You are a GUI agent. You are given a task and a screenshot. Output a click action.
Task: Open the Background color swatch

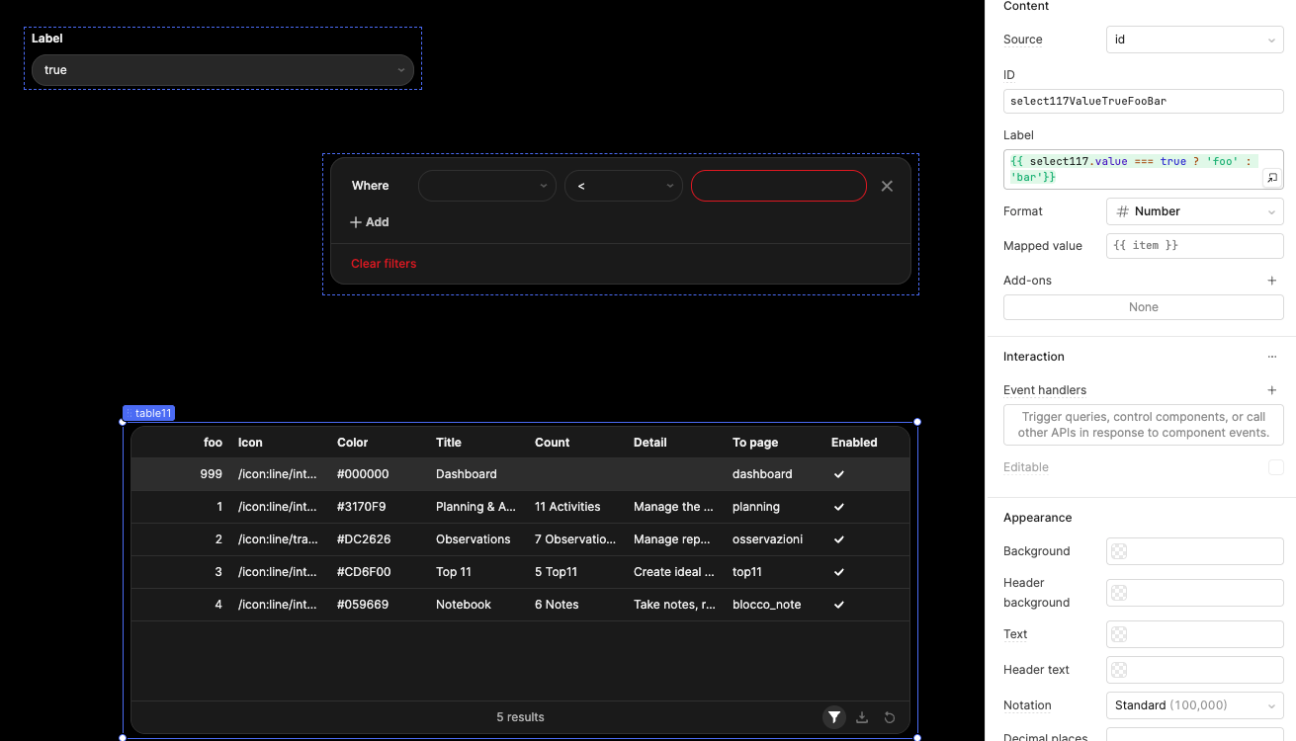[1119, 551]
